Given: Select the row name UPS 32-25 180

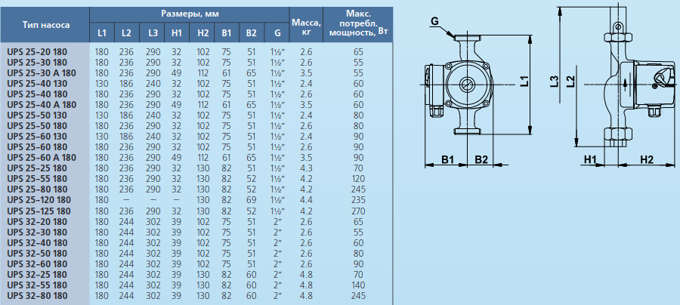Looking at the screenshot, I should pyautogui.click(x=37, y=275).
